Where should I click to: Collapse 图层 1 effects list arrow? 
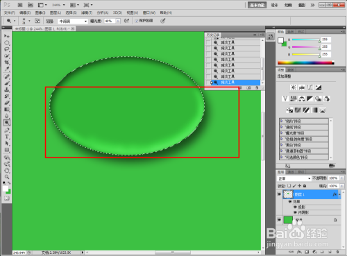pos(339,195)
